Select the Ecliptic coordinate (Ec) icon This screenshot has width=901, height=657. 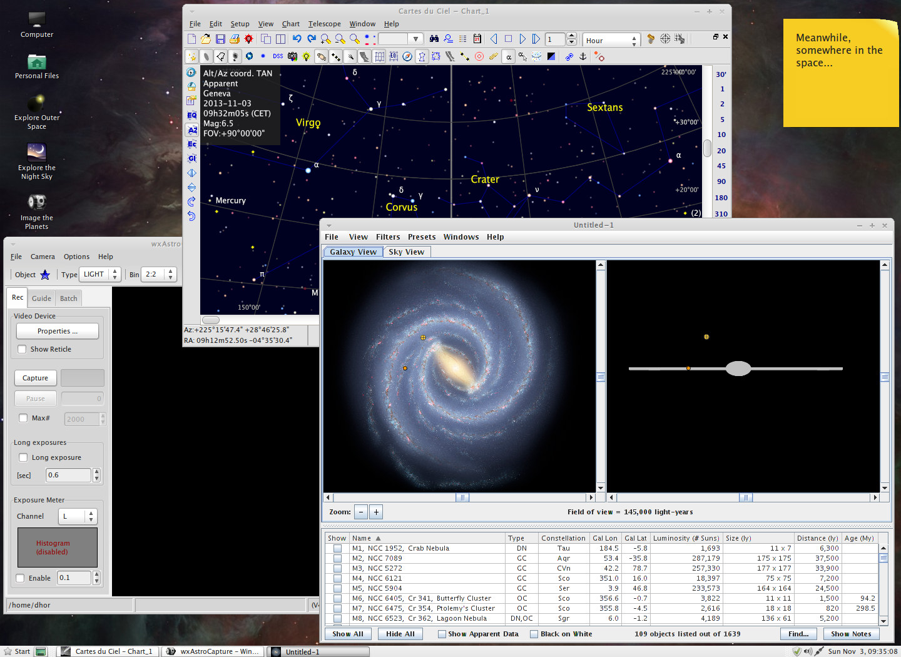pyautogui.click(x=191, y=145)
